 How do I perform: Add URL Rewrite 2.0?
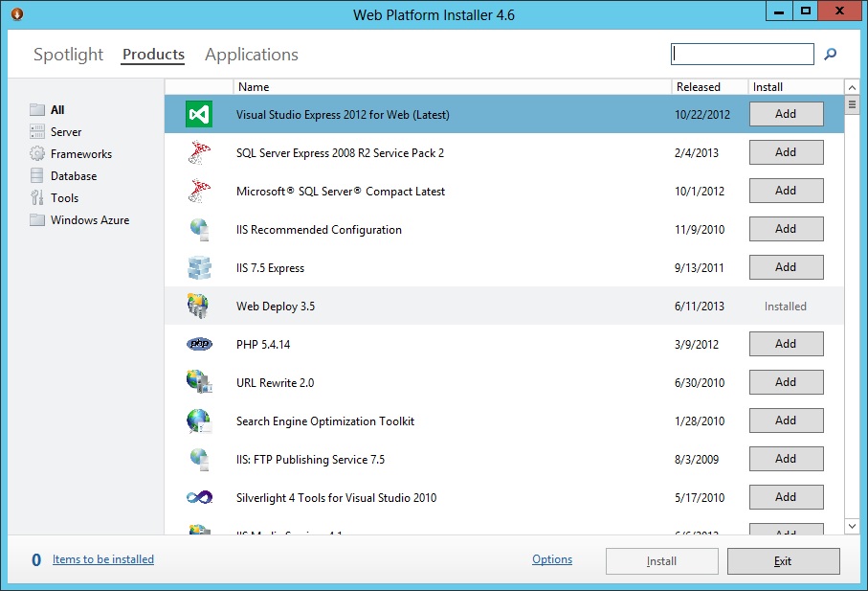coord(786,382)
